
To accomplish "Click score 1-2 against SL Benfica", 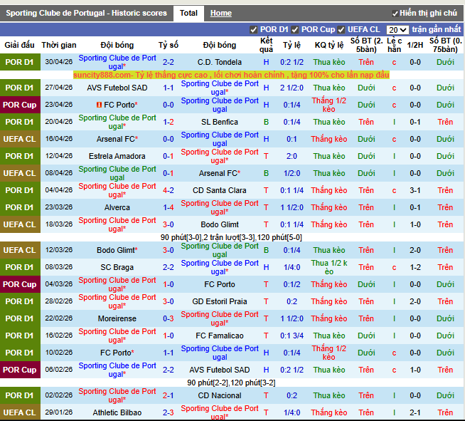I will tap(168, 122).
